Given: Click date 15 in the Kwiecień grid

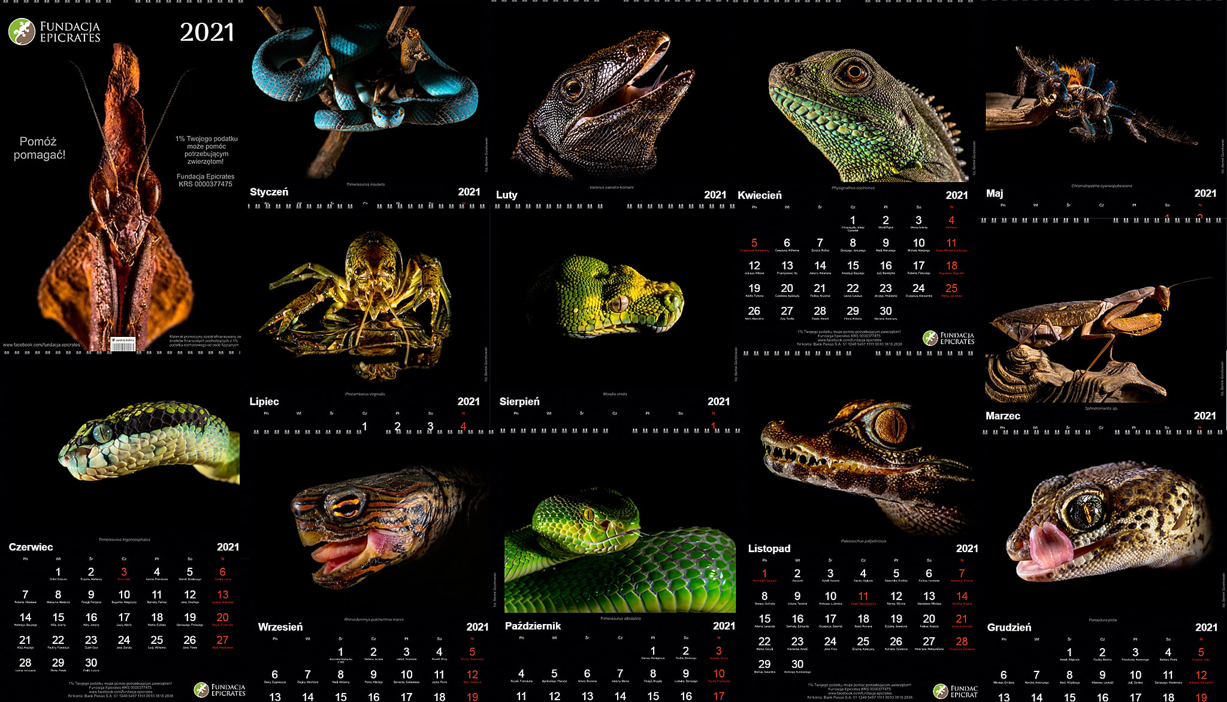Looking at the screenshot, I should (x=853, y=266).
